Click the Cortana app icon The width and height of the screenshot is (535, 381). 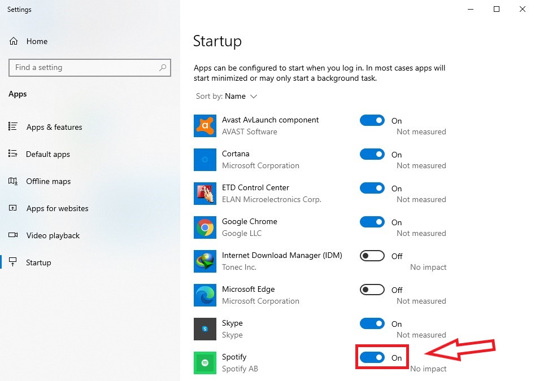205,160
